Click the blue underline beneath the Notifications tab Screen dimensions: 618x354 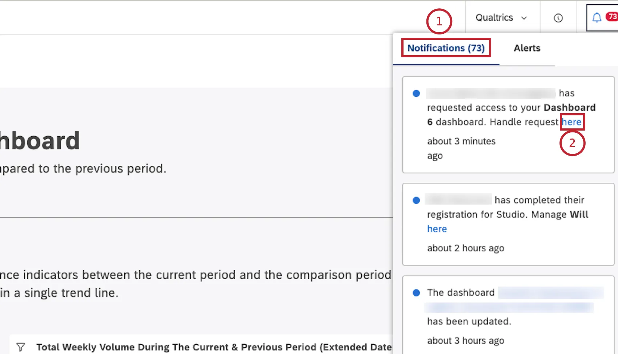click(446, 65)
